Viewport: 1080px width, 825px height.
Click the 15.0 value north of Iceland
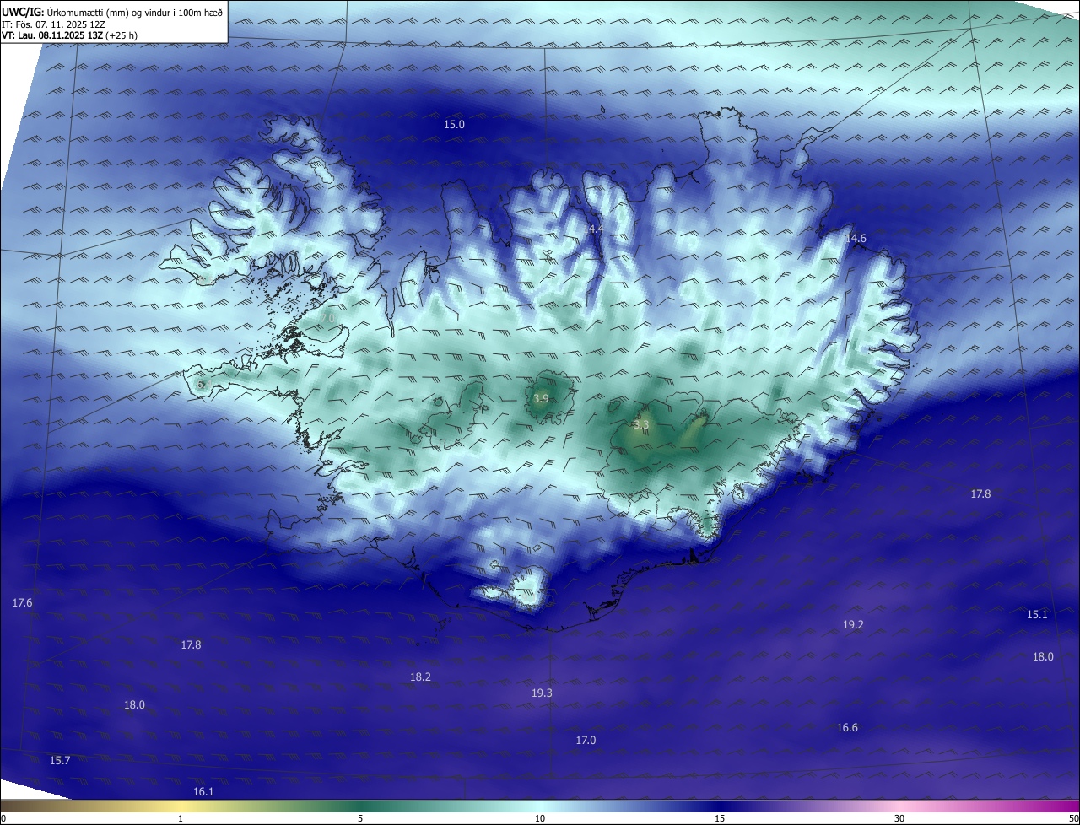pyautogui.click(x=454, y=124)
